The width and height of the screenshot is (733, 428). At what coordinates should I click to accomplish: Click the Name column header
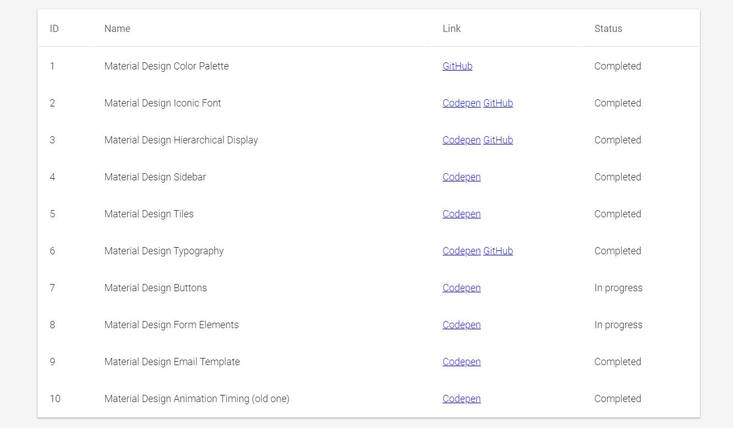(x=117, y=29)
